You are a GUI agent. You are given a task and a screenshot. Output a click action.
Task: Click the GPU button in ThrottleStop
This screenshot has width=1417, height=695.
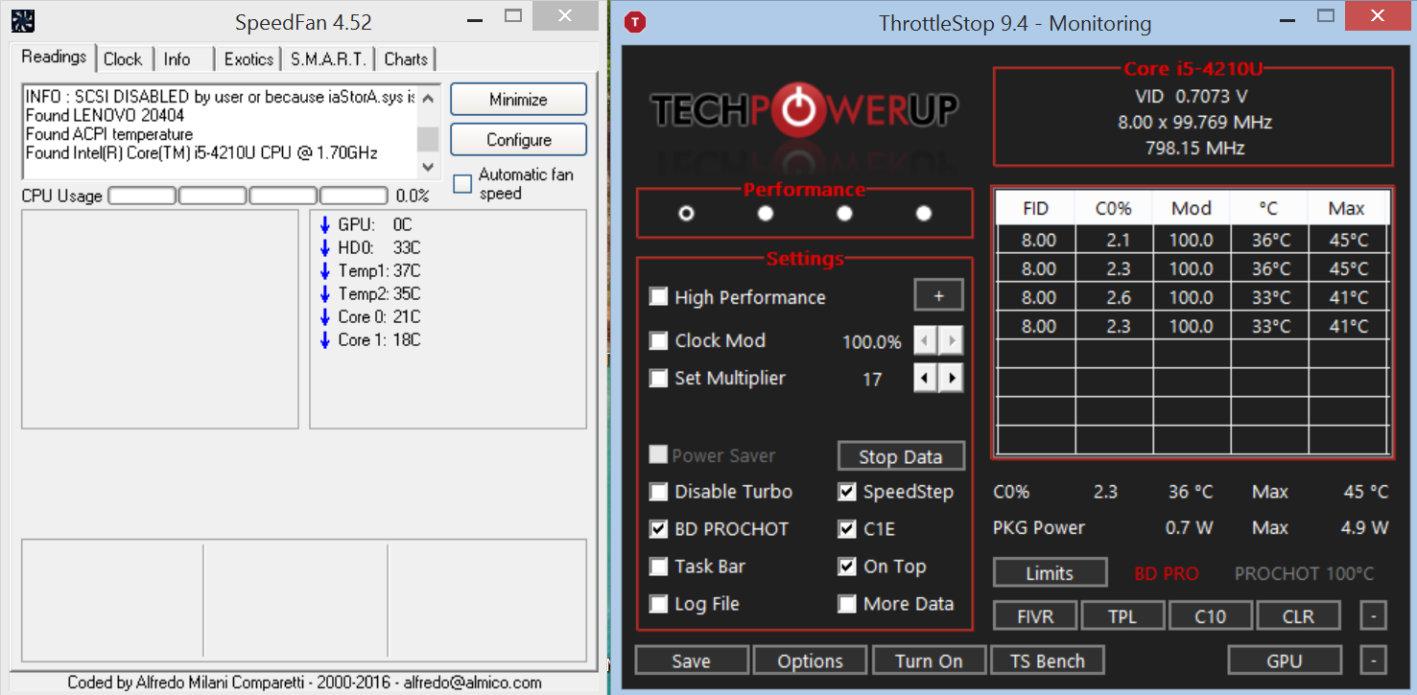[x=1285, y=660]
